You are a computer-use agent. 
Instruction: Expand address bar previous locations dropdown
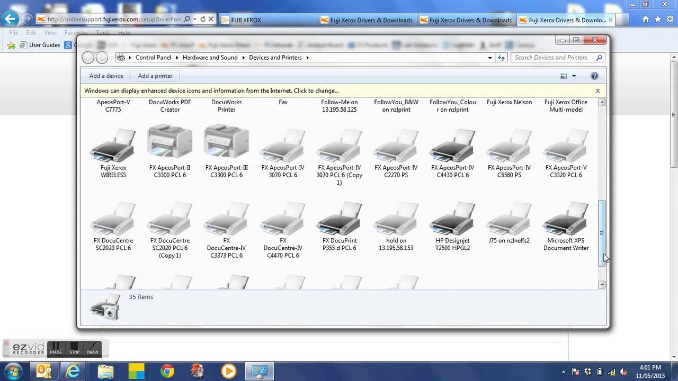(490, 58)
